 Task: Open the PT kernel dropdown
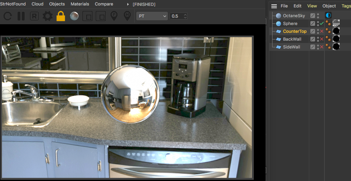[152, 16]
